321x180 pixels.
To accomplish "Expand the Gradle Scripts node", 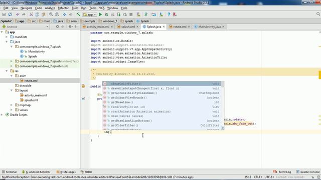I will pyautogui.click(x=2, y=115).
